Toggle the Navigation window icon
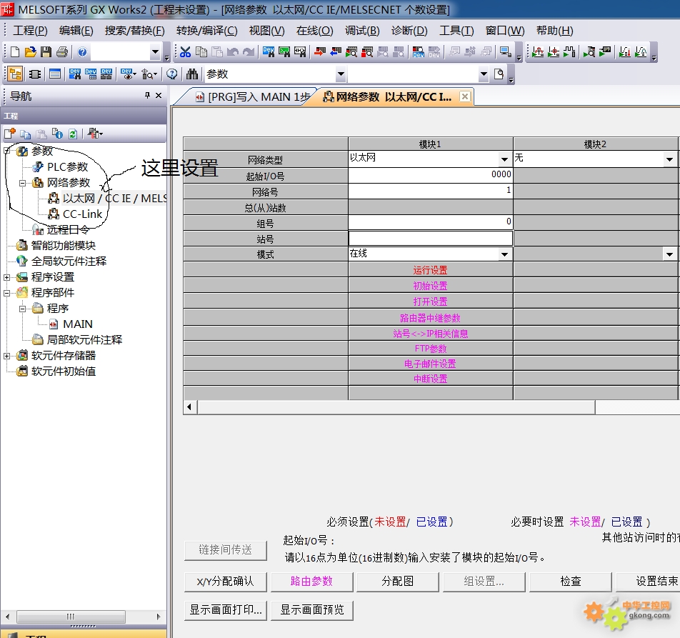 15,74
